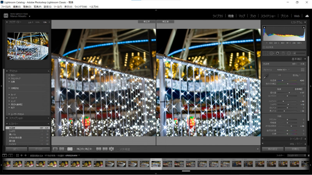312x175 pixels.
Task: Open the second window display icon
Action: (x=11, y=155)
